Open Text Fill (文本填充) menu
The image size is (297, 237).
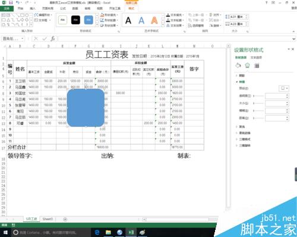(175, 15)
